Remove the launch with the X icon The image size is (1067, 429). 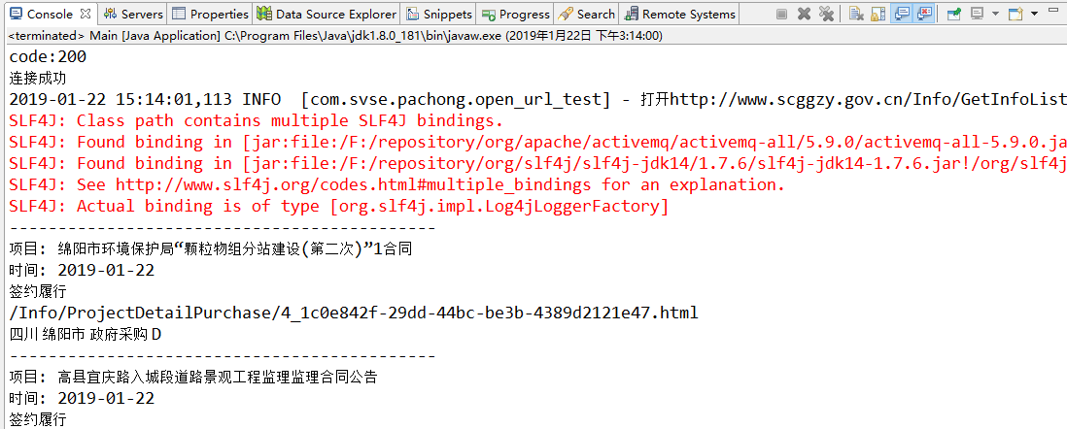pyautogui.click(x=805, y=14)
